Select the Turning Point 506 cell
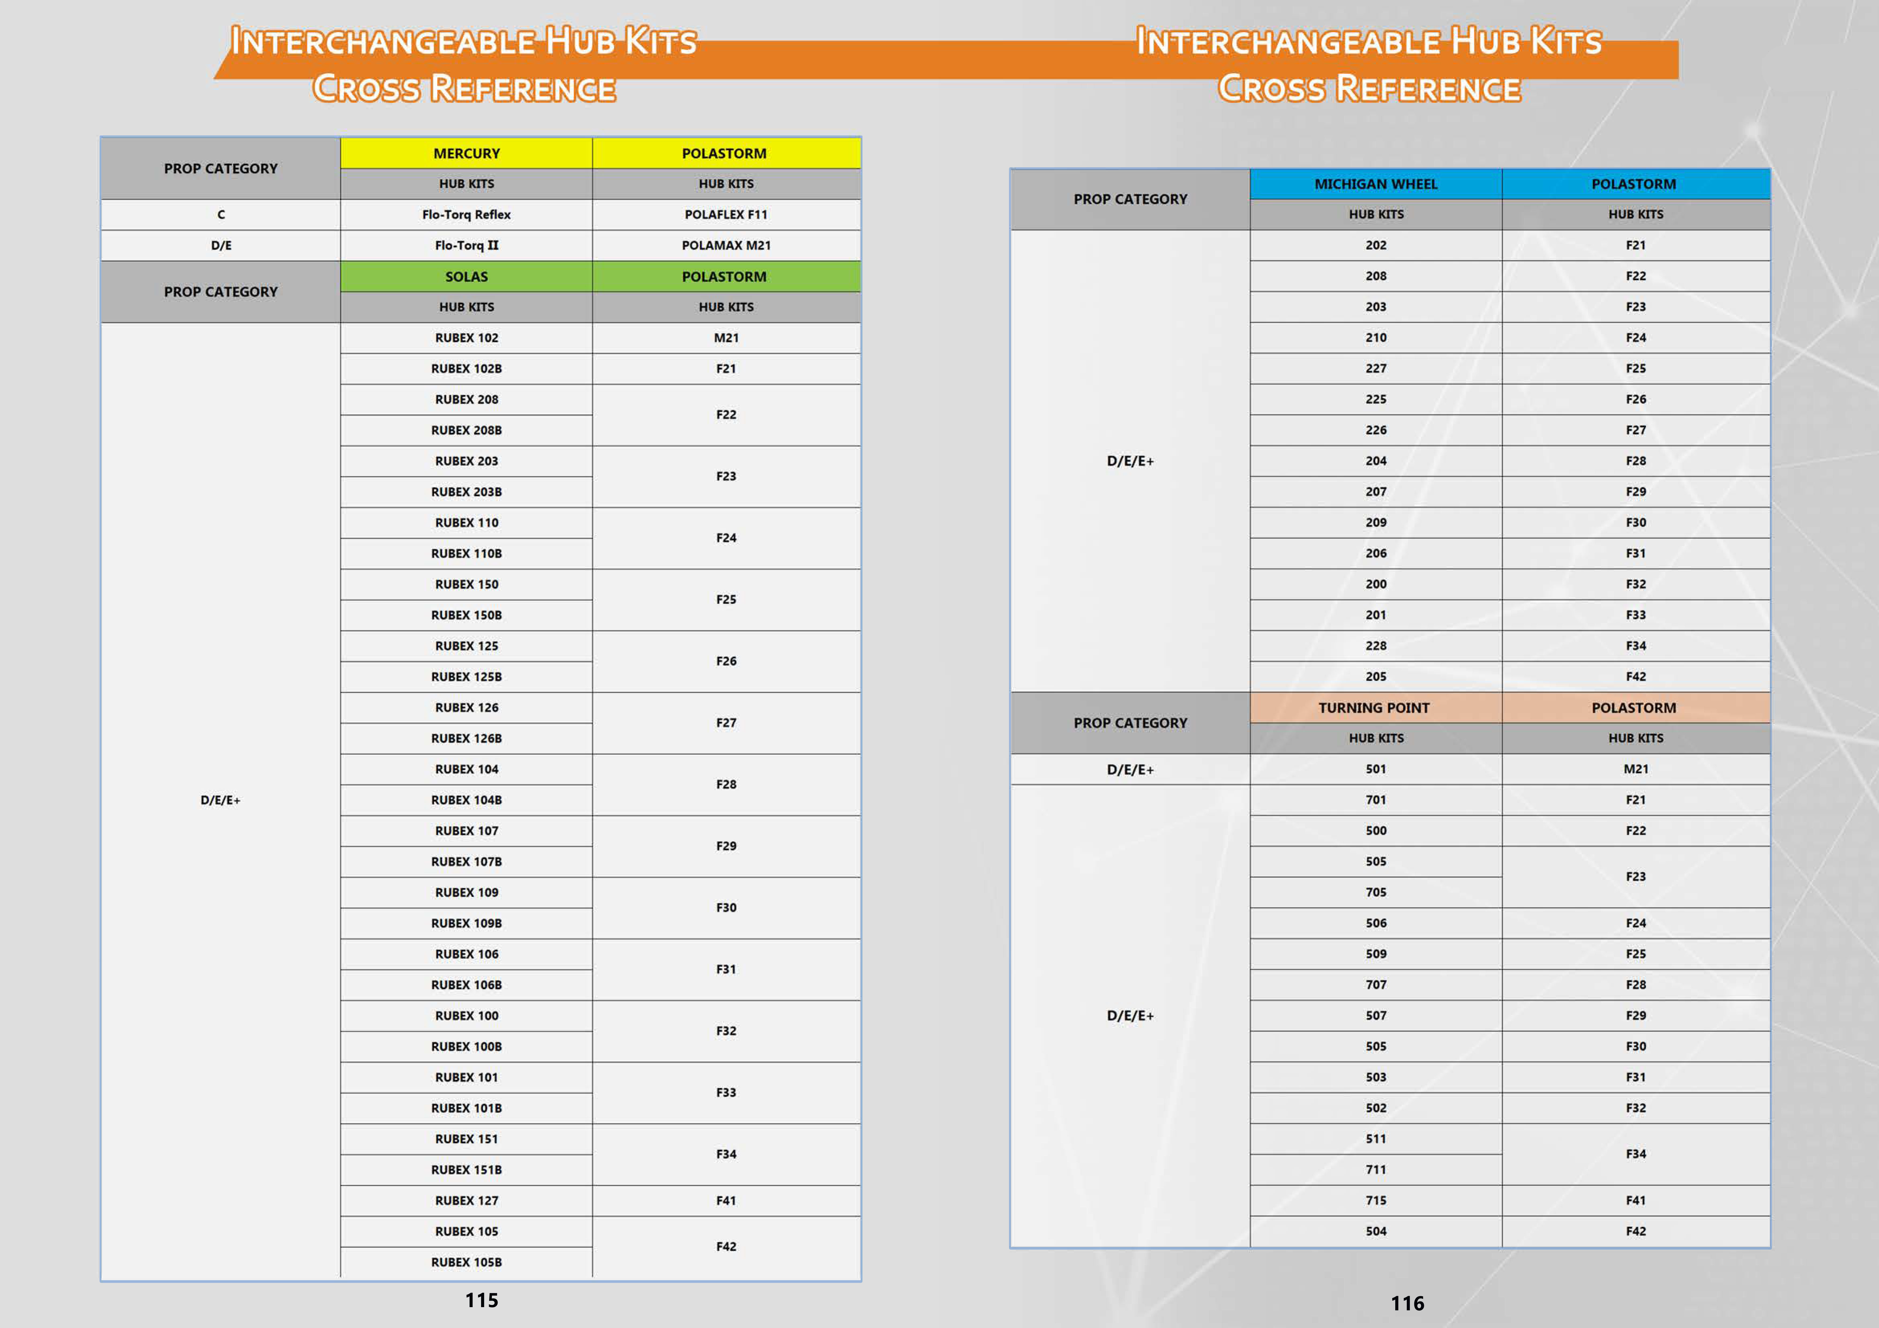The image size is (1879, 1328). pyautogui.click(x=1376, y=923)
